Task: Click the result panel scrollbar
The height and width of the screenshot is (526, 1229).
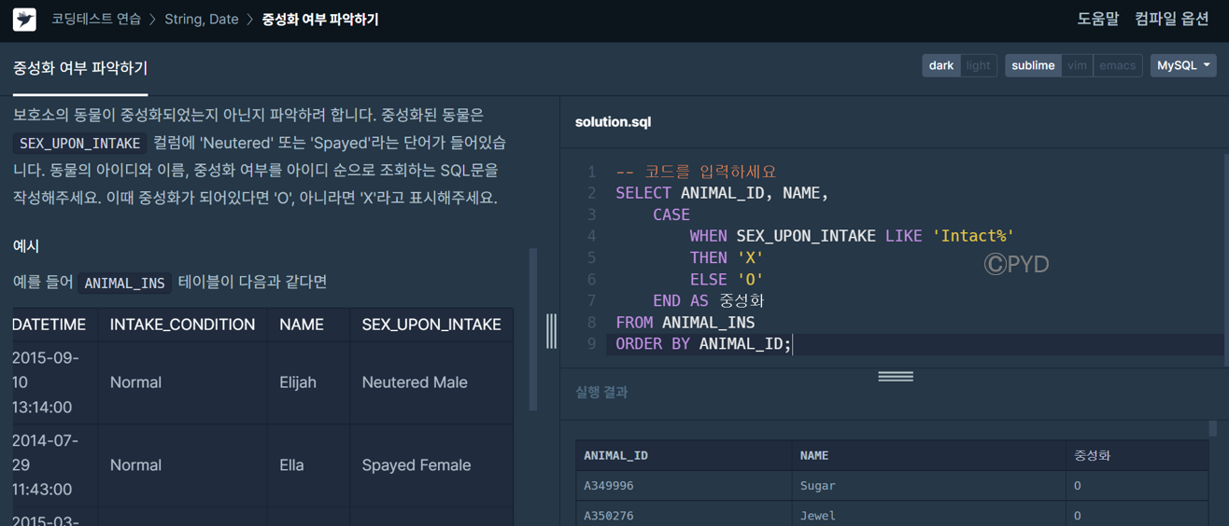Action: (x=1213, y=428)
